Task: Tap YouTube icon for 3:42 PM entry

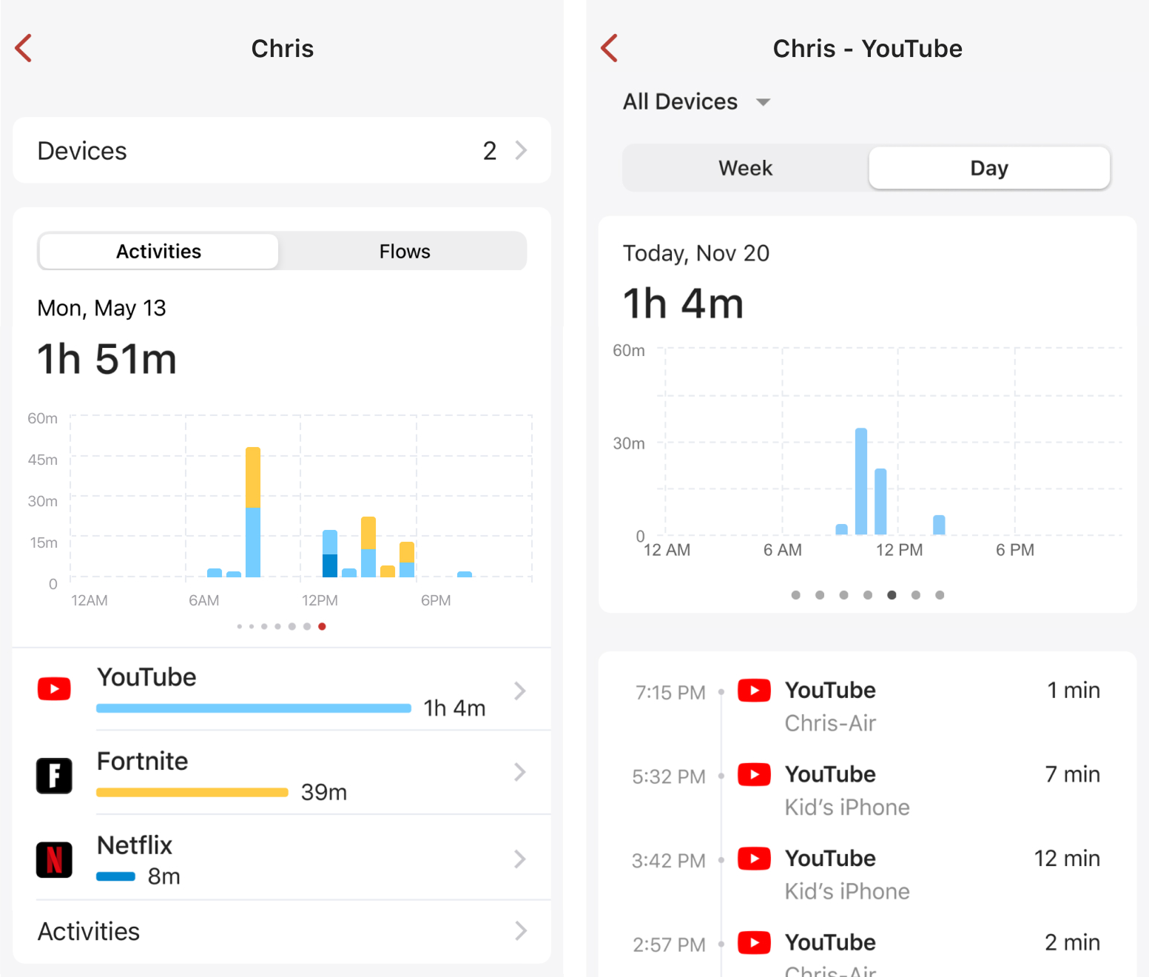Action: 754,859
